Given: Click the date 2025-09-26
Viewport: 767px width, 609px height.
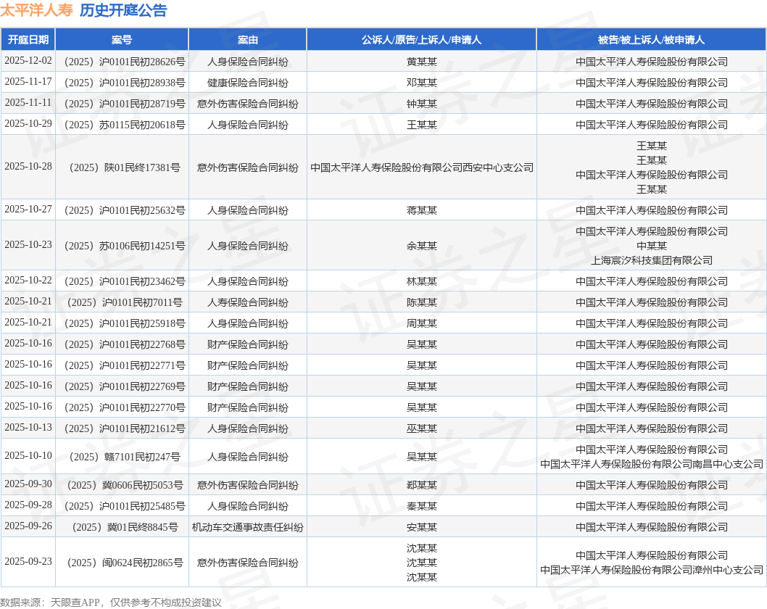Looking at the screenshot, I should pos(28,527).
